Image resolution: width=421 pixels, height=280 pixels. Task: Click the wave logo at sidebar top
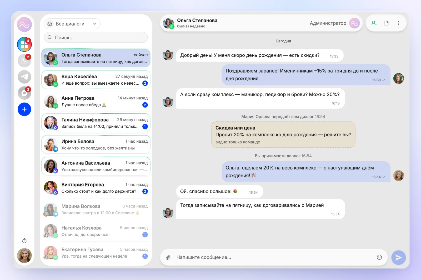[x=24, y=25]
